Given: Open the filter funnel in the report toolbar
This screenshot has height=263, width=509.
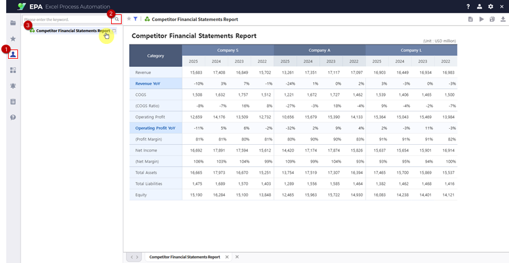Looking at the screenshot, I should coord(135,19).
